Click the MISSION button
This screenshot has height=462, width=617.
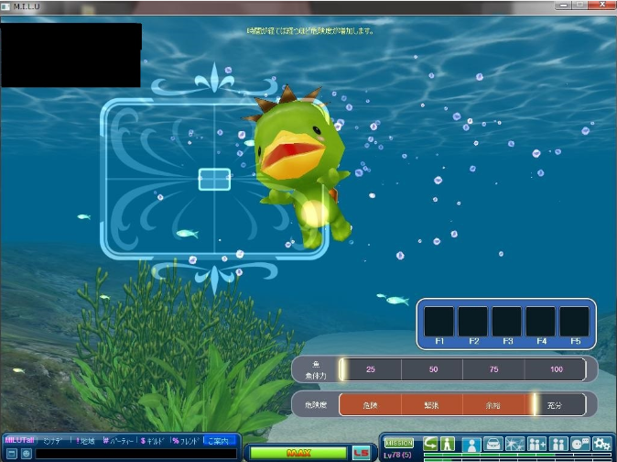point(398,443)
